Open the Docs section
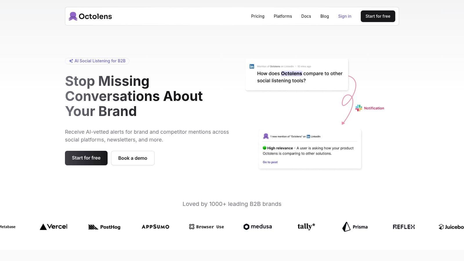The width and height of the screenshot is (464, 261). (x=306, y=16)
